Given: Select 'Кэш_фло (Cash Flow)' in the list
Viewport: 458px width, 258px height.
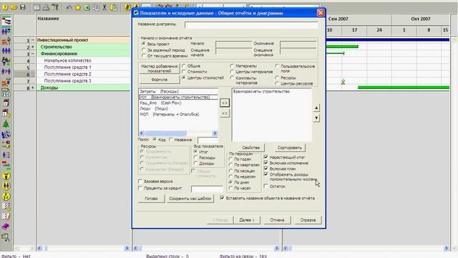Looking at the screenshot, I should (178, 103).
